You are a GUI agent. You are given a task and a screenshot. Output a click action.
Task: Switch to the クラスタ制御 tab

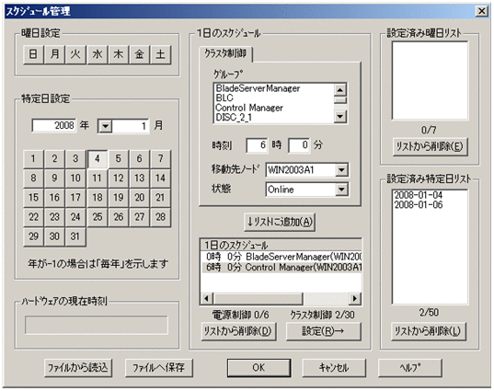click(225, 53)
